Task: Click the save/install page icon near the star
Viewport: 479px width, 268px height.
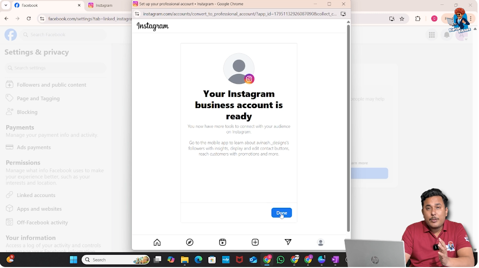Action: click(392, 19)
